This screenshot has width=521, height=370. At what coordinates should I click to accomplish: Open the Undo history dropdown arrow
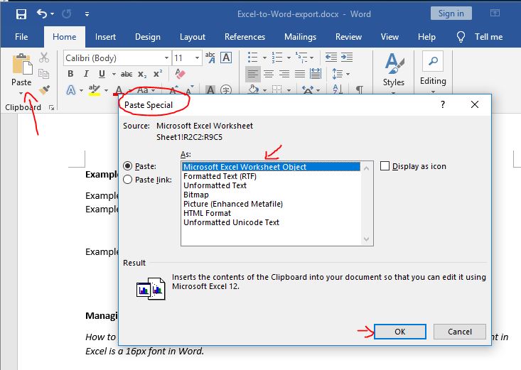click(x=52, y=14)
